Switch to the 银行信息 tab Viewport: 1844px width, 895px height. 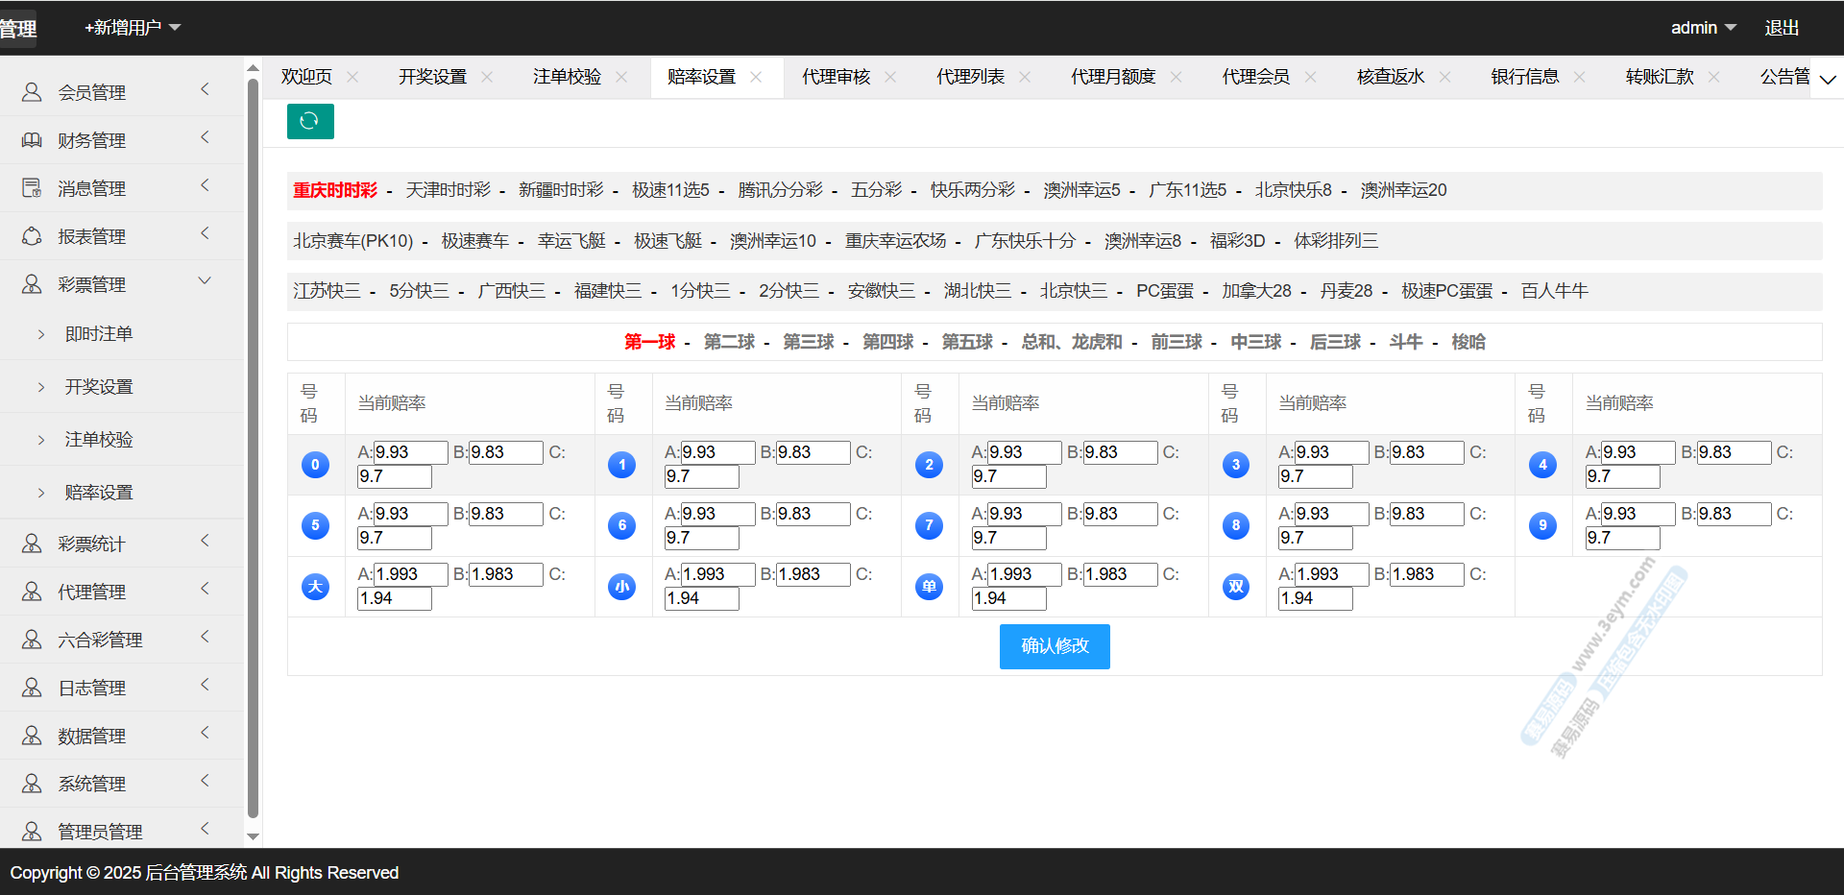coord(1524,77)
